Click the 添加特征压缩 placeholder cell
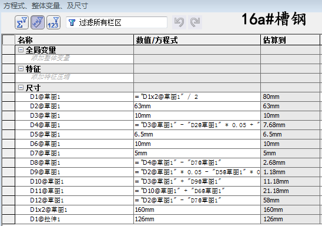Viewport: 322px width, 226px height. click(75, 78)
